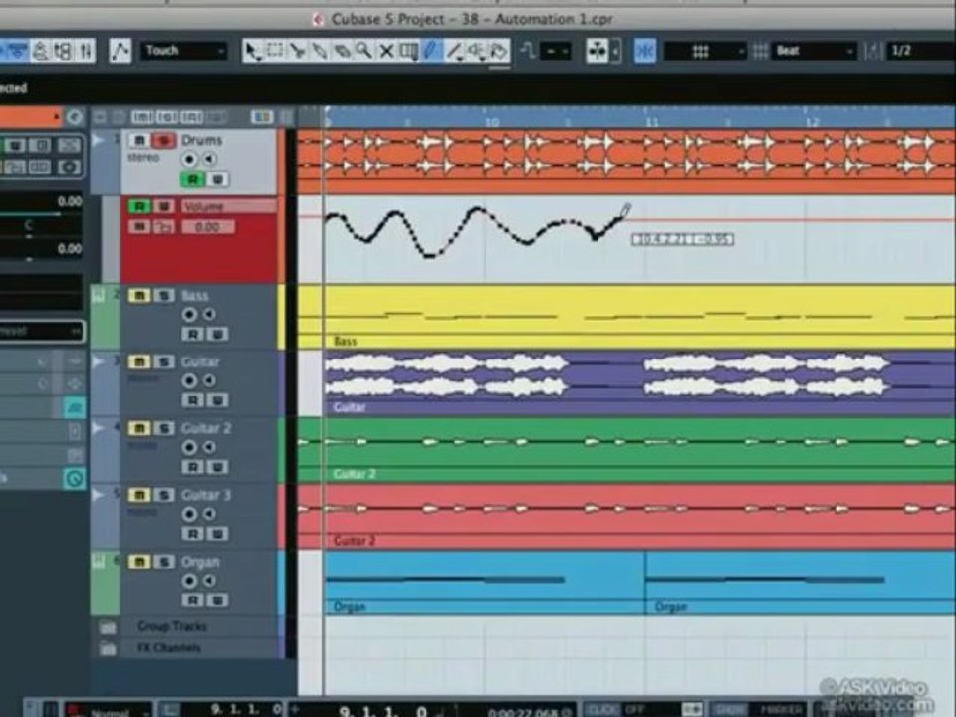Open the snap type grid dropdown
956x717 pixels.
click(704, 51)
